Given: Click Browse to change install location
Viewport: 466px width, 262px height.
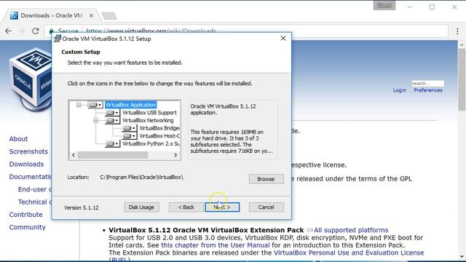Looking at the screenshot, I should pos(266,179).
